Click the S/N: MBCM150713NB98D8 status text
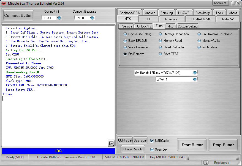This screenshot has width=242, height=166. (124, 157)
